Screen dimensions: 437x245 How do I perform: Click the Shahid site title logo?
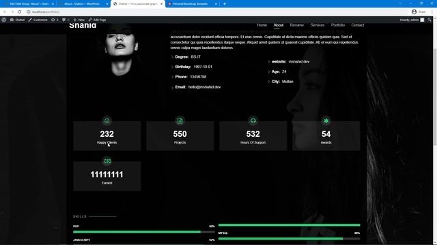83,26
